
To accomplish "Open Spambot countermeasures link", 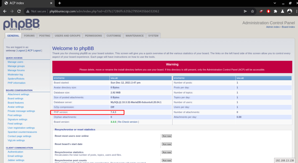I will 22,132.
